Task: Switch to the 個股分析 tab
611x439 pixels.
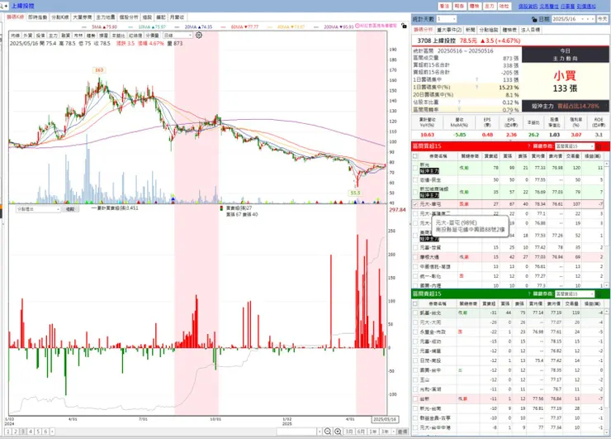Action: pyautogui.click(x=129, y=17)
